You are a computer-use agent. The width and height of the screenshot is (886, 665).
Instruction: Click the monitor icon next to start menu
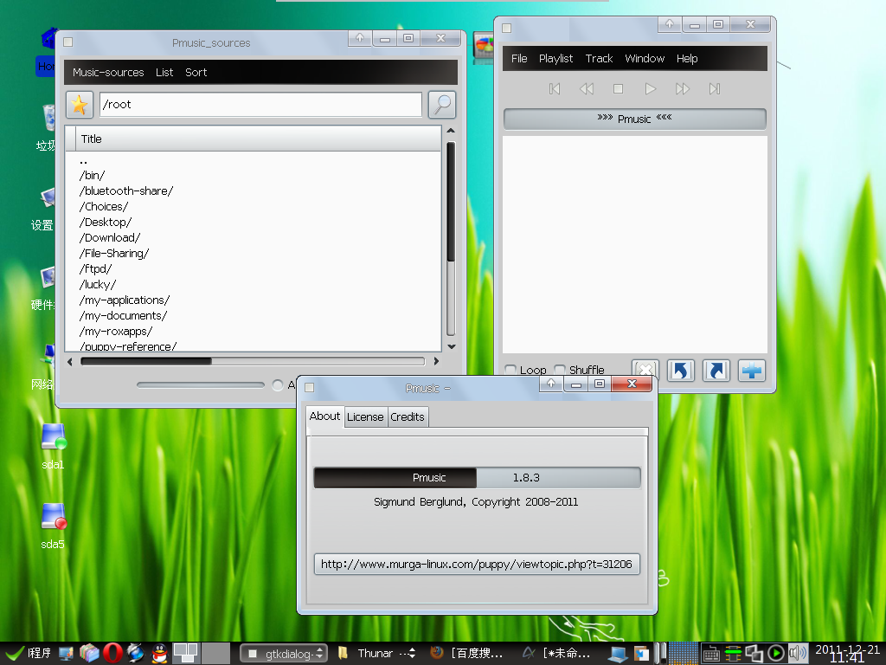point(66,653)
